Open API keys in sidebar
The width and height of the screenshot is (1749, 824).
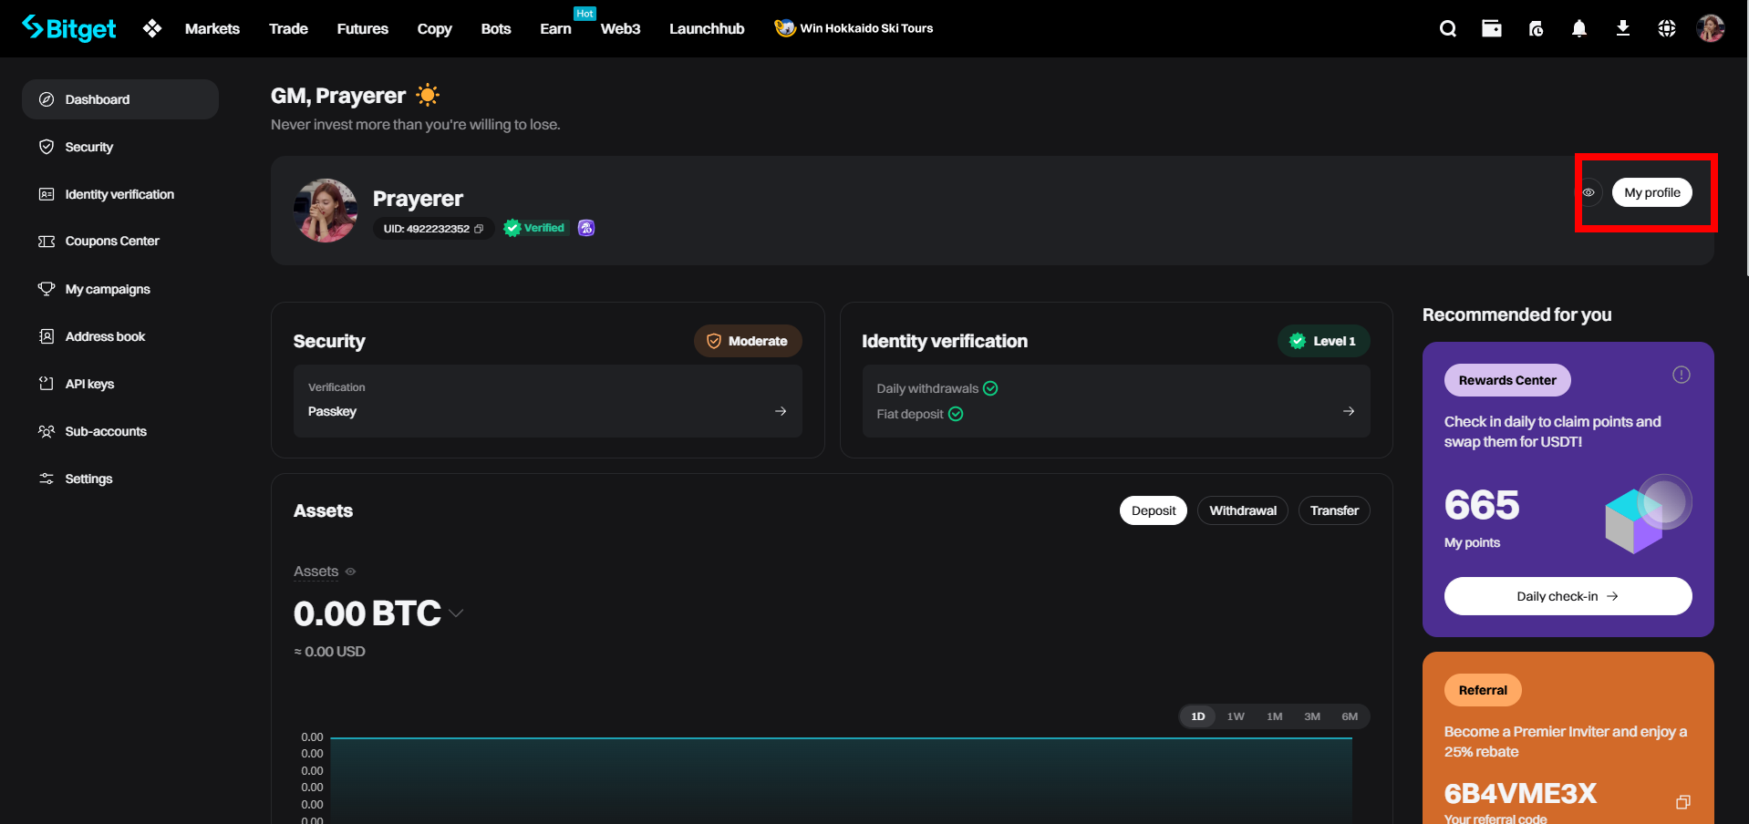(x=120, y=384)
